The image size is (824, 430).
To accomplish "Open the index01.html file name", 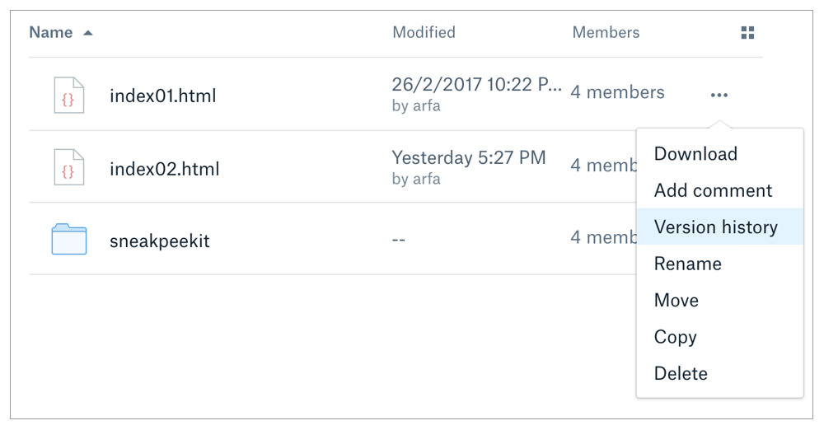I will 163,96.
